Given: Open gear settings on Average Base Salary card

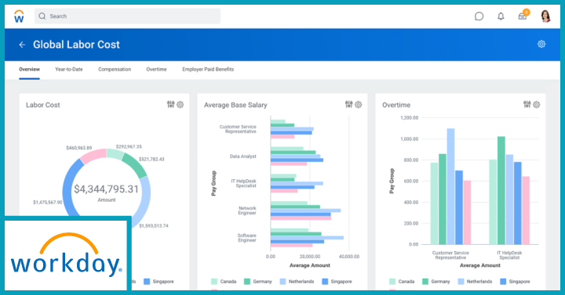Looking at the screenshot, I should click(358, 105).
